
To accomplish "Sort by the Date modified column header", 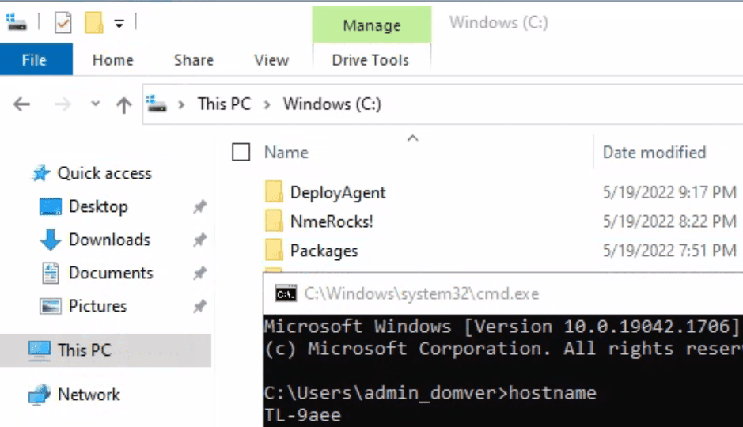I will click(x=654, y=152).
